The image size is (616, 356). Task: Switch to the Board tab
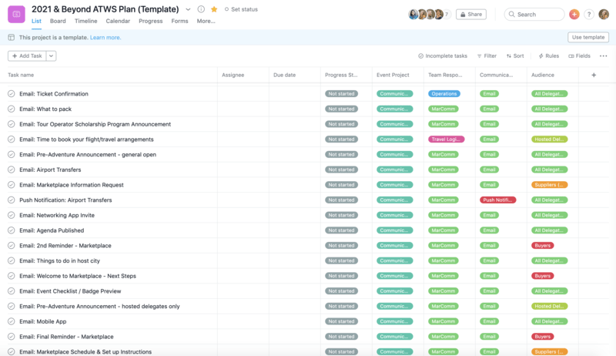click(x=58, y=22)
